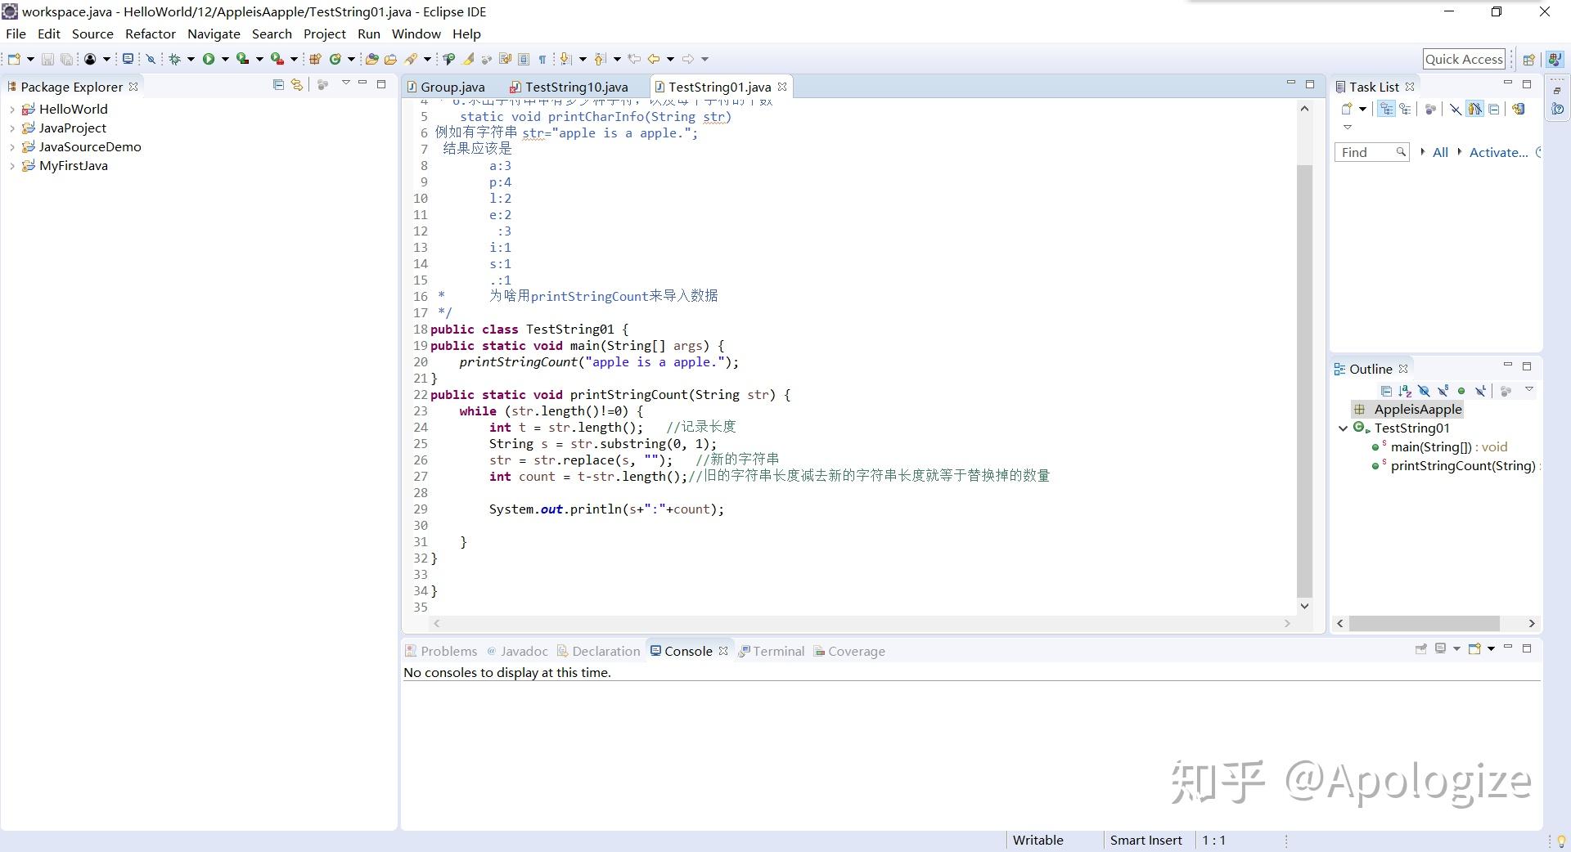Close the TestString01.java editor tab

[x=782, y=86]
